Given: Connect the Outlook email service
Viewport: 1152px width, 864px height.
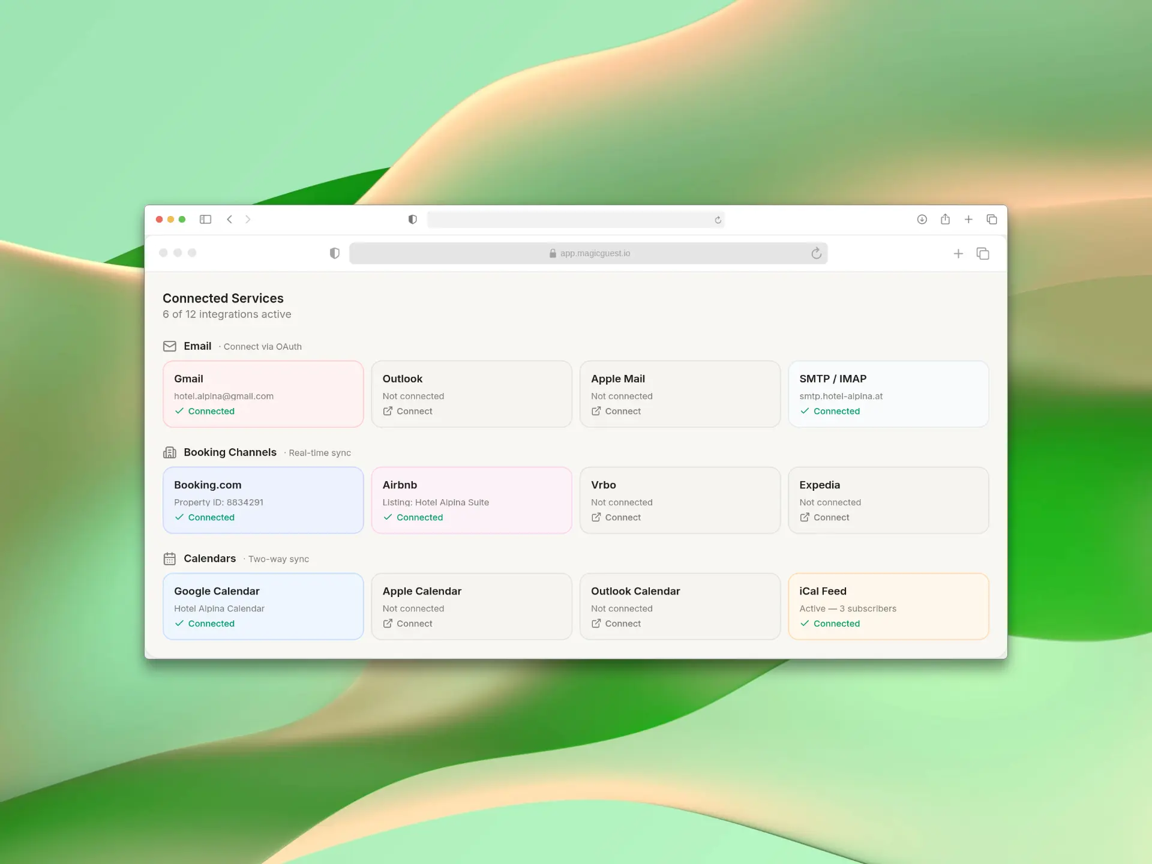Looking at the screenshot, I should pos(407,411).
